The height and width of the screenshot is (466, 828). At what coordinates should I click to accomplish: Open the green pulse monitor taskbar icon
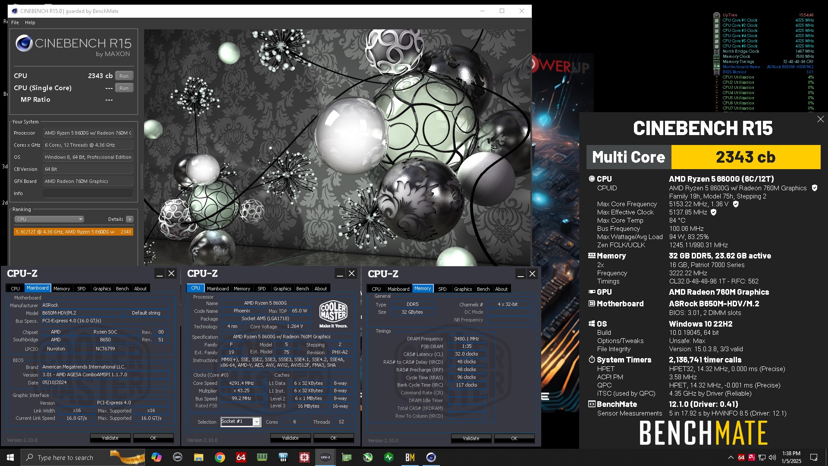click(389, 457)
